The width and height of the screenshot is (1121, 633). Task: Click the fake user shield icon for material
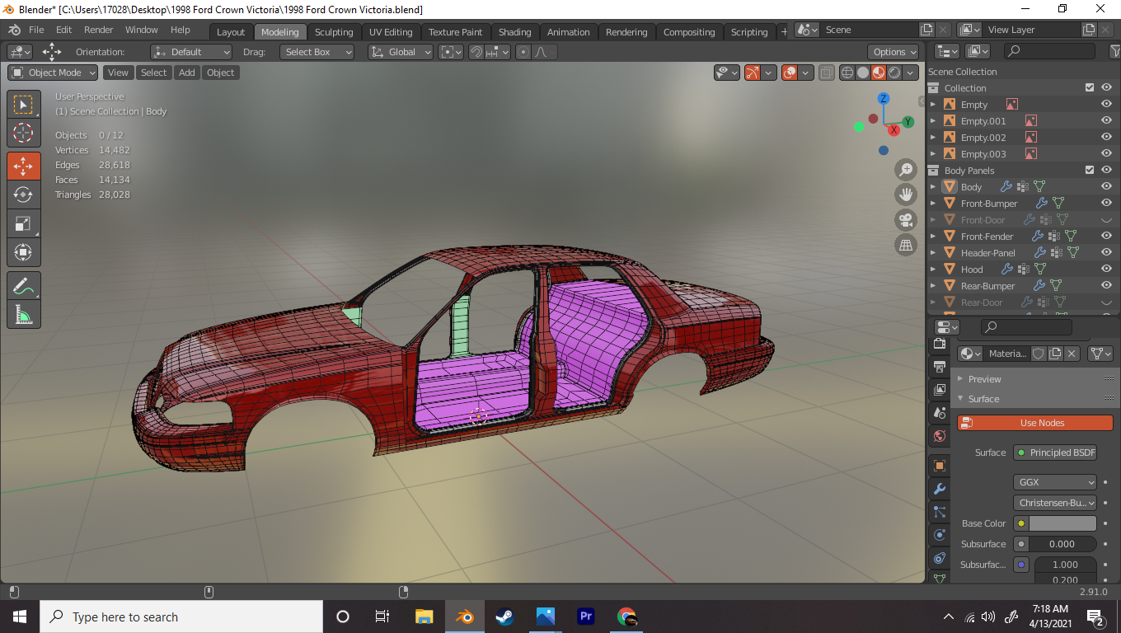1039,354
